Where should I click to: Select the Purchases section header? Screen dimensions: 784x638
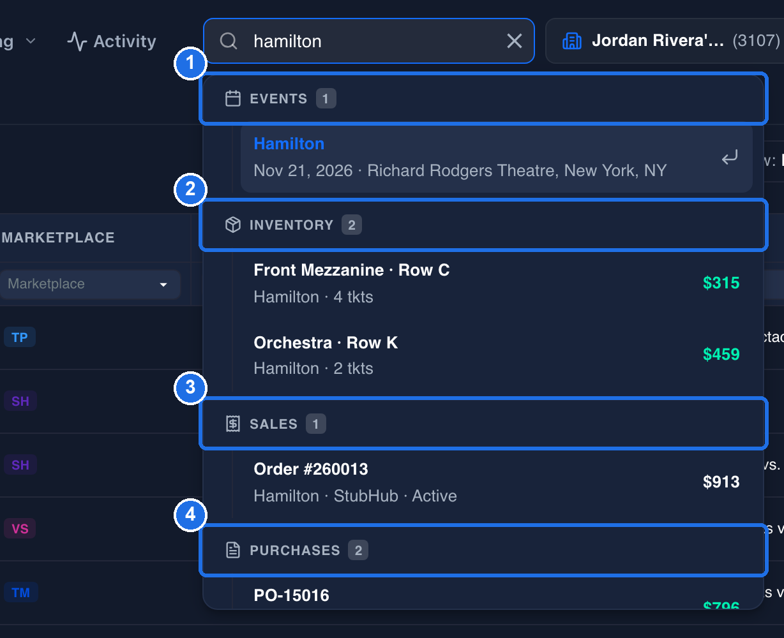483,550
